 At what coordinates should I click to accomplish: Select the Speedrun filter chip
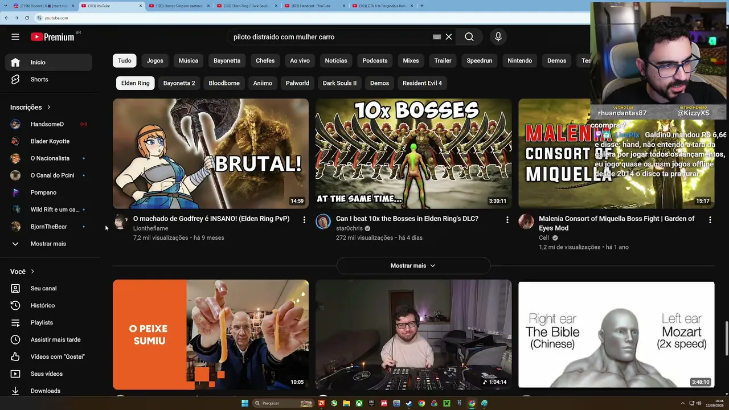coord(480,61)
